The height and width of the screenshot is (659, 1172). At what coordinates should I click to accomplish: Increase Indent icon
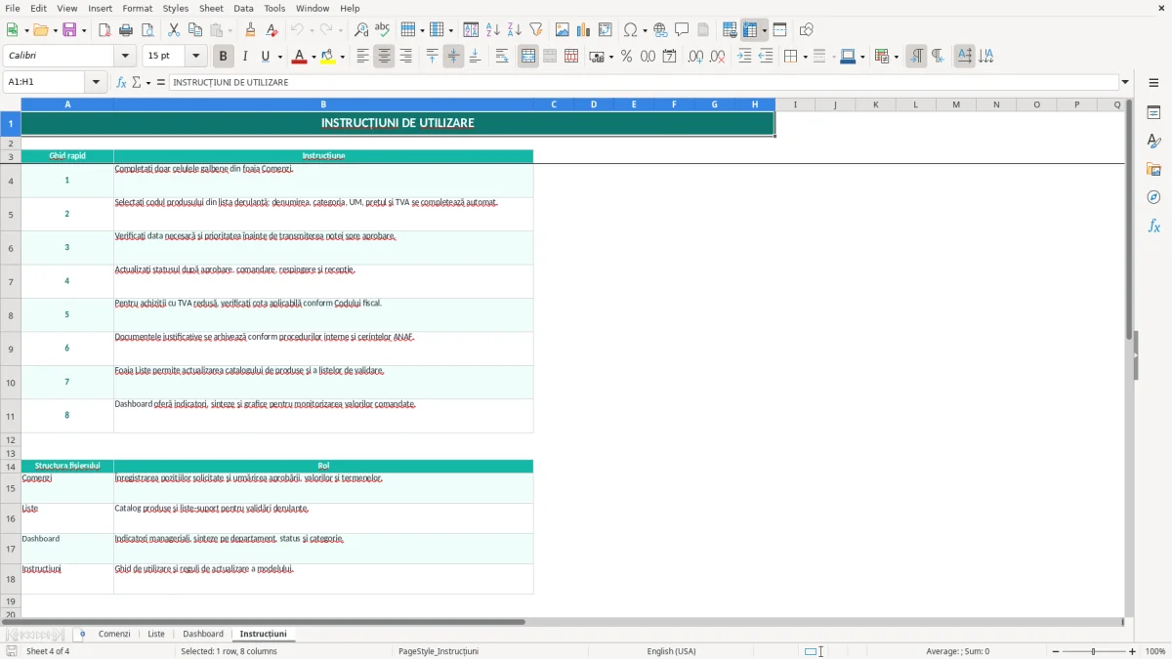pyautogui.click(x=744, y=57)
